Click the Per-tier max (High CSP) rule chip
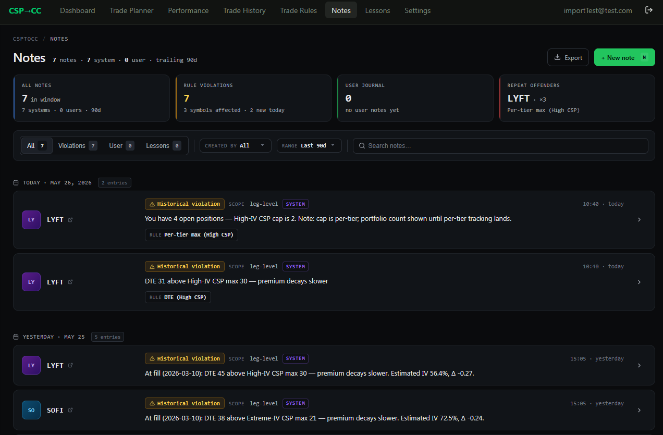Viewport: 663px width, 435px height. click(192, 235)
